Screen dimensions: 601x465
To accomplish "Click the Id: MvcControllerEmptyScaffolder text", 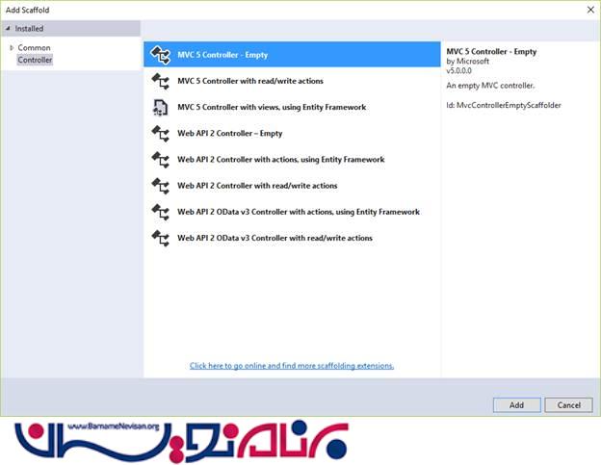I will coord(504,105).
